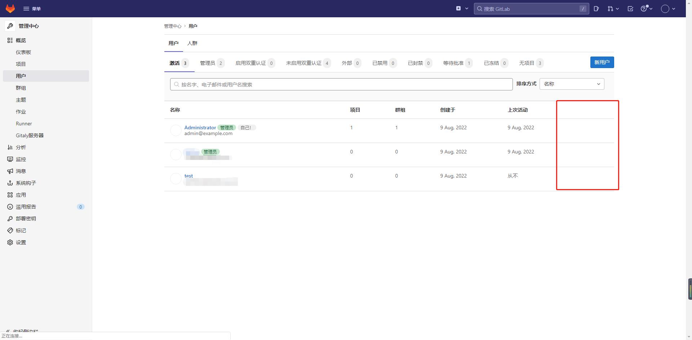Select the 激活 filter tab
The image size is (692, 340).
(x=179, y=63)
